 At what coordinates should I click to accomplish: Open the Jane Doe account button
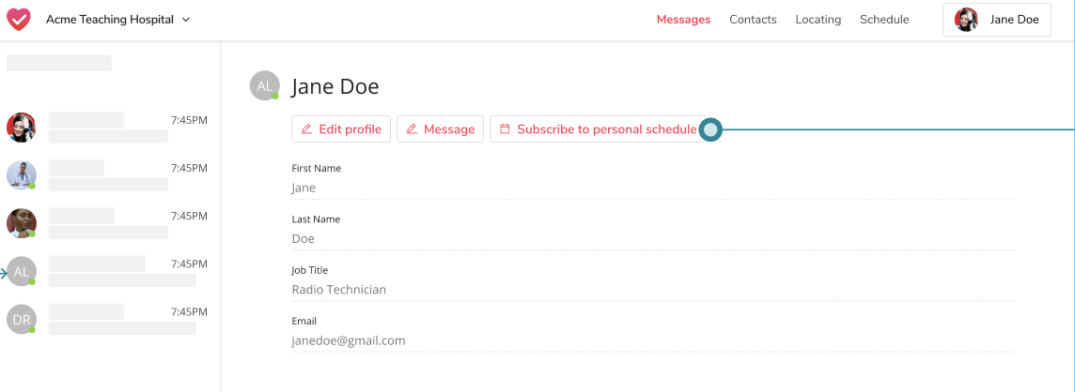(x=997, y=20)
